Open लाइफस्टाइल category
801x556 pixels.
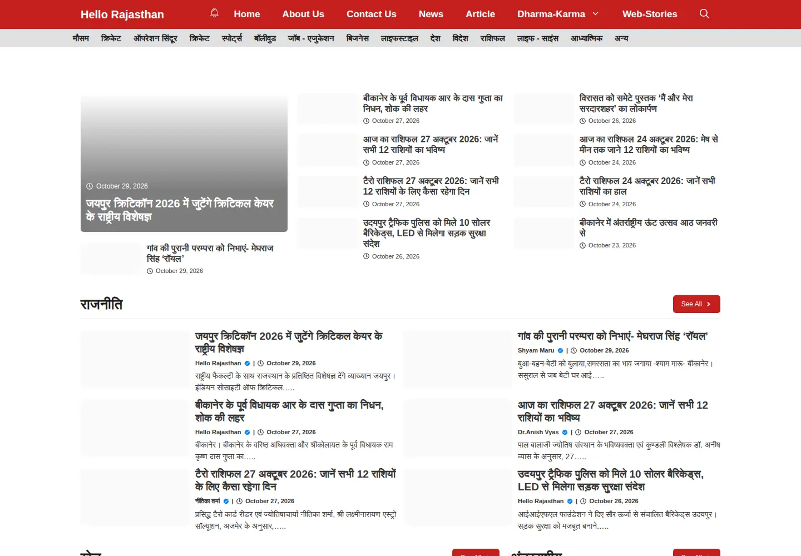[399, 38]
